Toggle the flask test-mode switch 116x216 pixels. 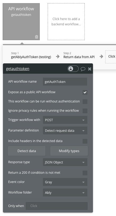pyautogui.click(x=73, y=69)
